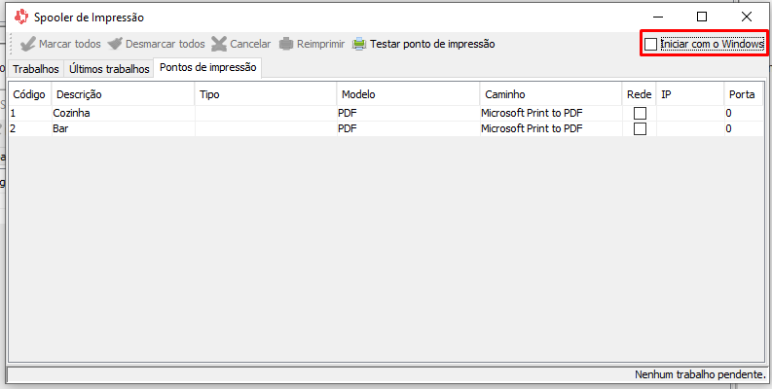Enable Iniciar com o Windows checkbox
The width and height of the screenshot is (772, 389).
tap(651, 45)
